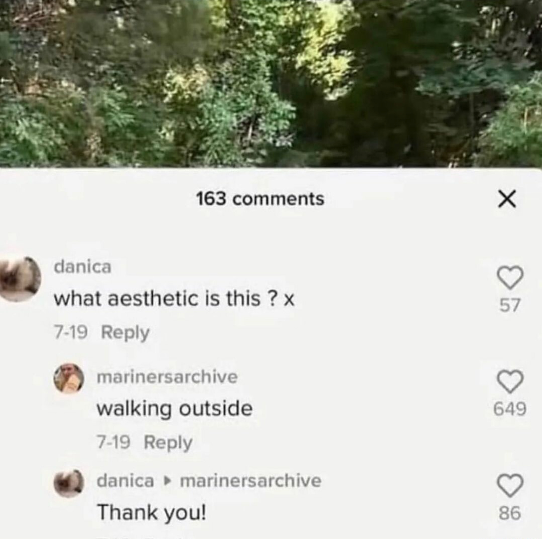Open marinersarchive's avatar picture
The width and height of the screenshot is (542, 539).
tap(69, 378)
